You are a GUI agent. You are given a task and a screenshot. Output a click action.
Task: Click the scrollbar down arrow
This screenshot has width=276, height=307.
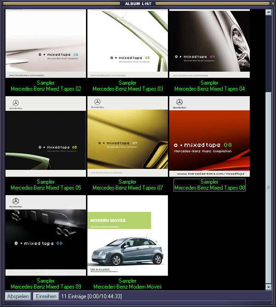[x=269, y=287]
